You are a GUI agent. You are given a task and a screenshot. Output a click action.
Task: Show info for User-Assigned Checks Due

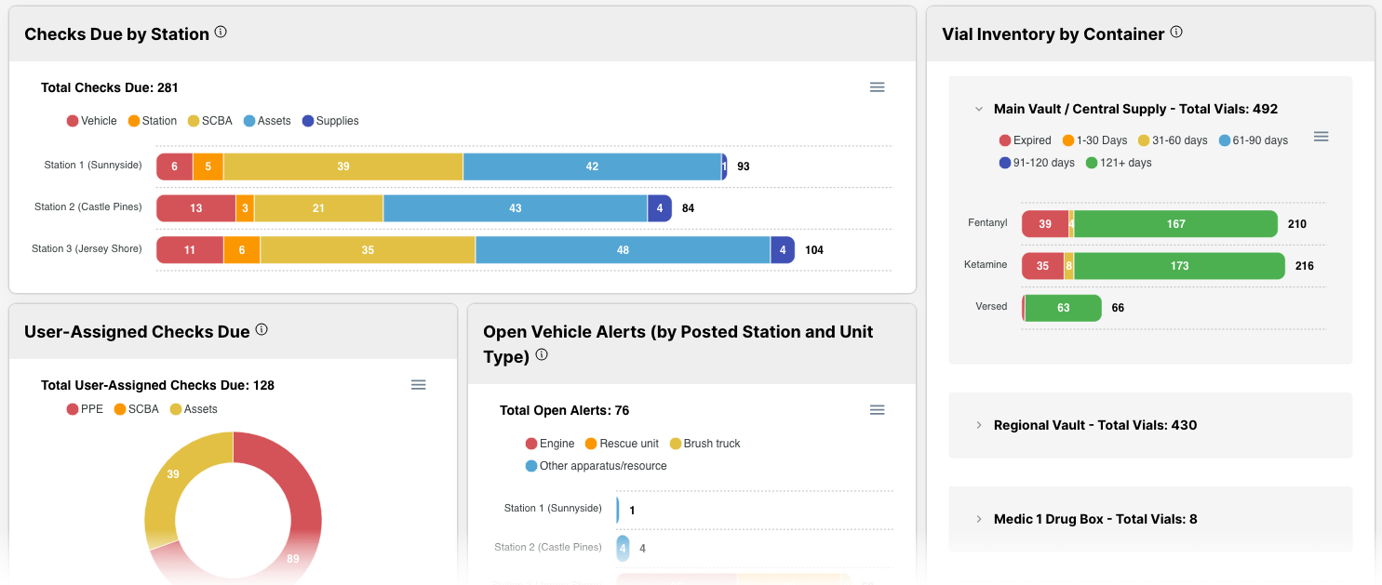[262, 330]
